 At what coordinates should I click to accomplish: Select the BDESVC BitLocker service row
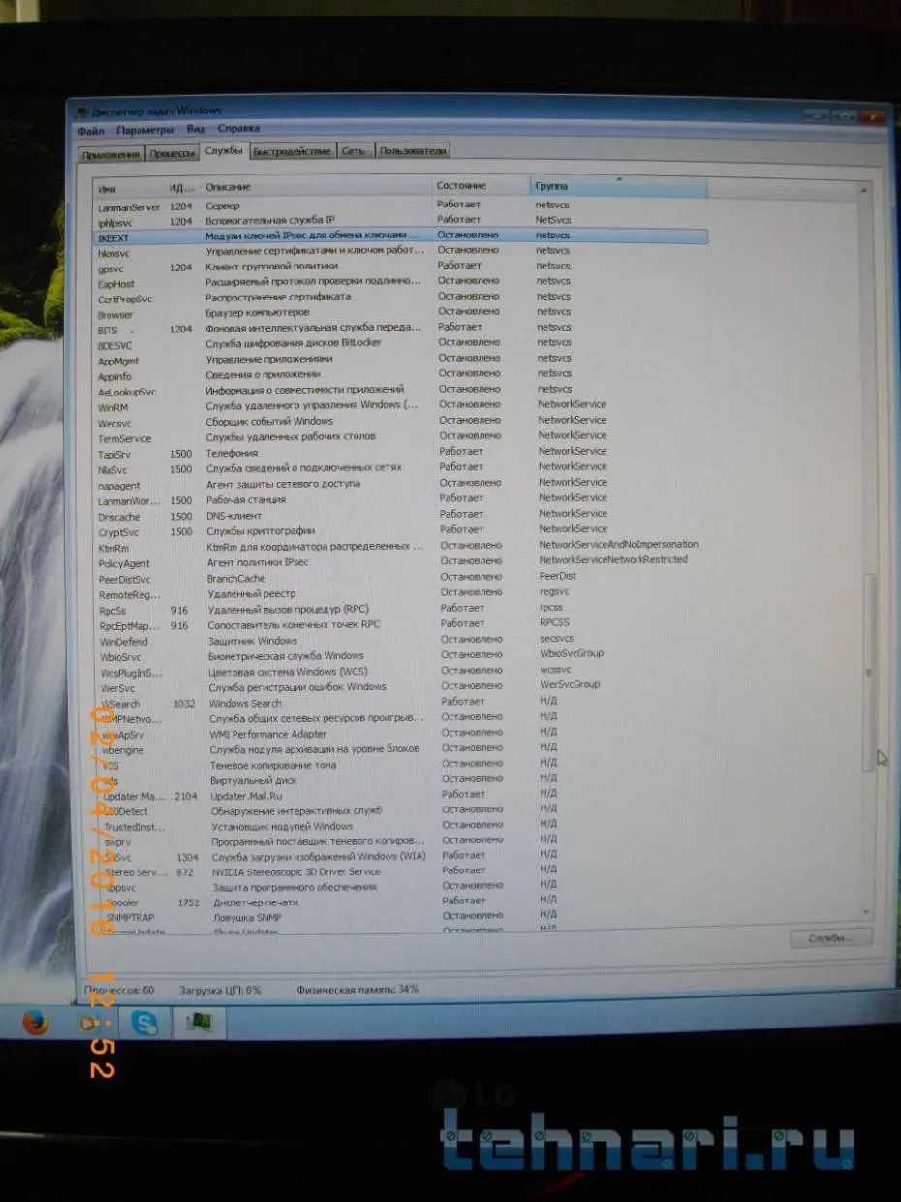click(401, 344)
